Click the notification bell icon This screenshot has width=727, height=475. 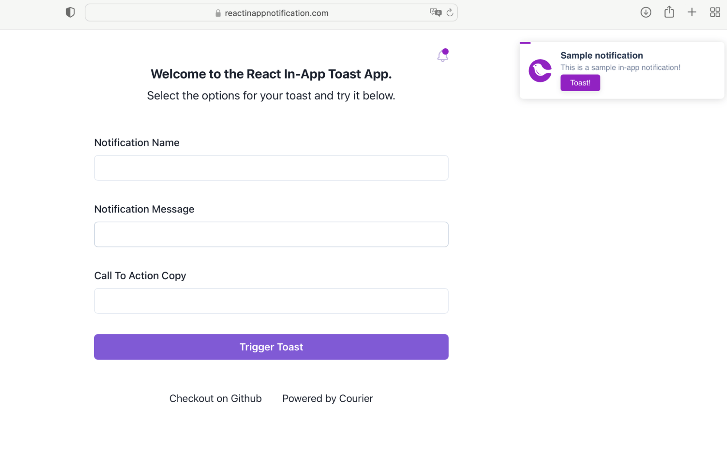click(442, 56)
